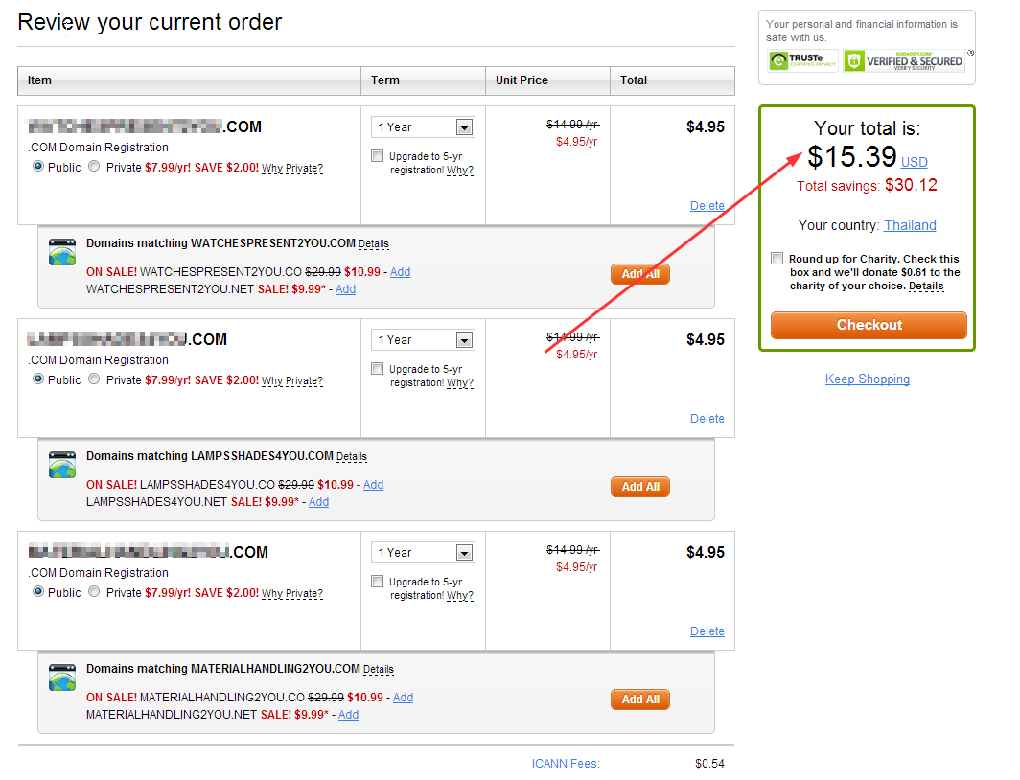Click globe icon beside MATERIALHANDLING2YOU.COM matching domains
Screen dimensions: 1020x780
[x=62, y=677]
